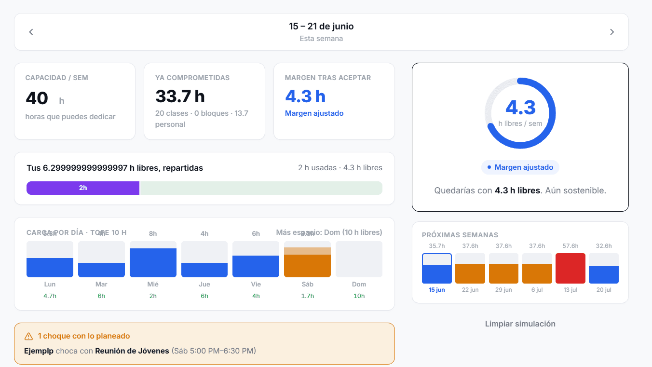Click 'Más espacio: Dom (10 h libres)' text
The height and width of the screenshot is (367, 652).
(x=329, y=232)
